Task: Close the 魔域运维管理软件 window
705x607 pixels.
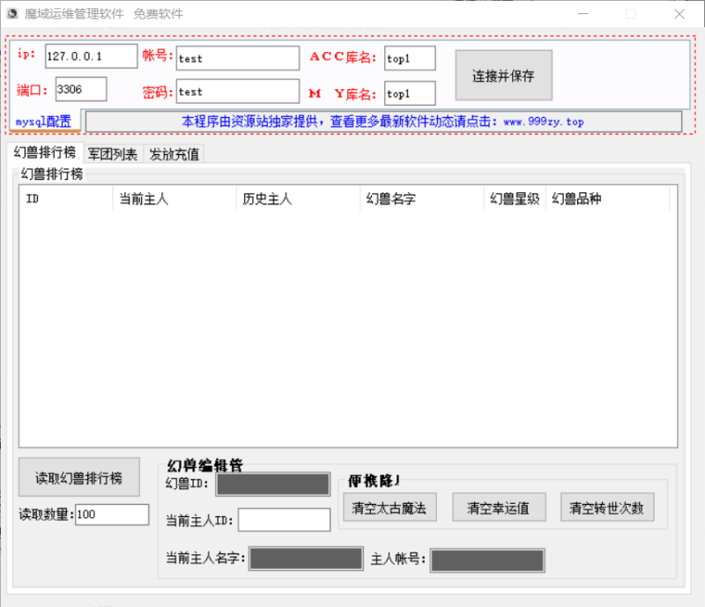Action: pyautogui.click(x=679, y=14)
